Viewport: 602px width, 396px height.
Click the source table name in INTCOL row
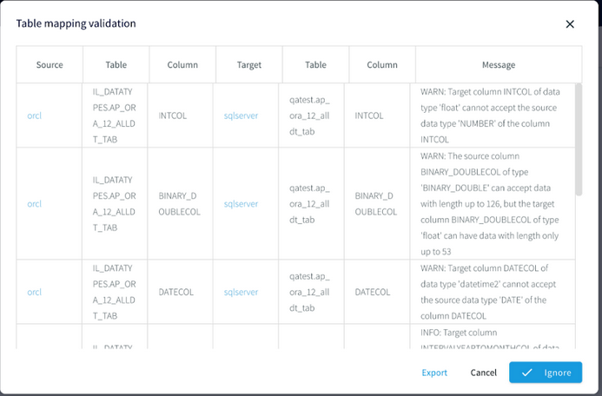[x=114, y=115]
